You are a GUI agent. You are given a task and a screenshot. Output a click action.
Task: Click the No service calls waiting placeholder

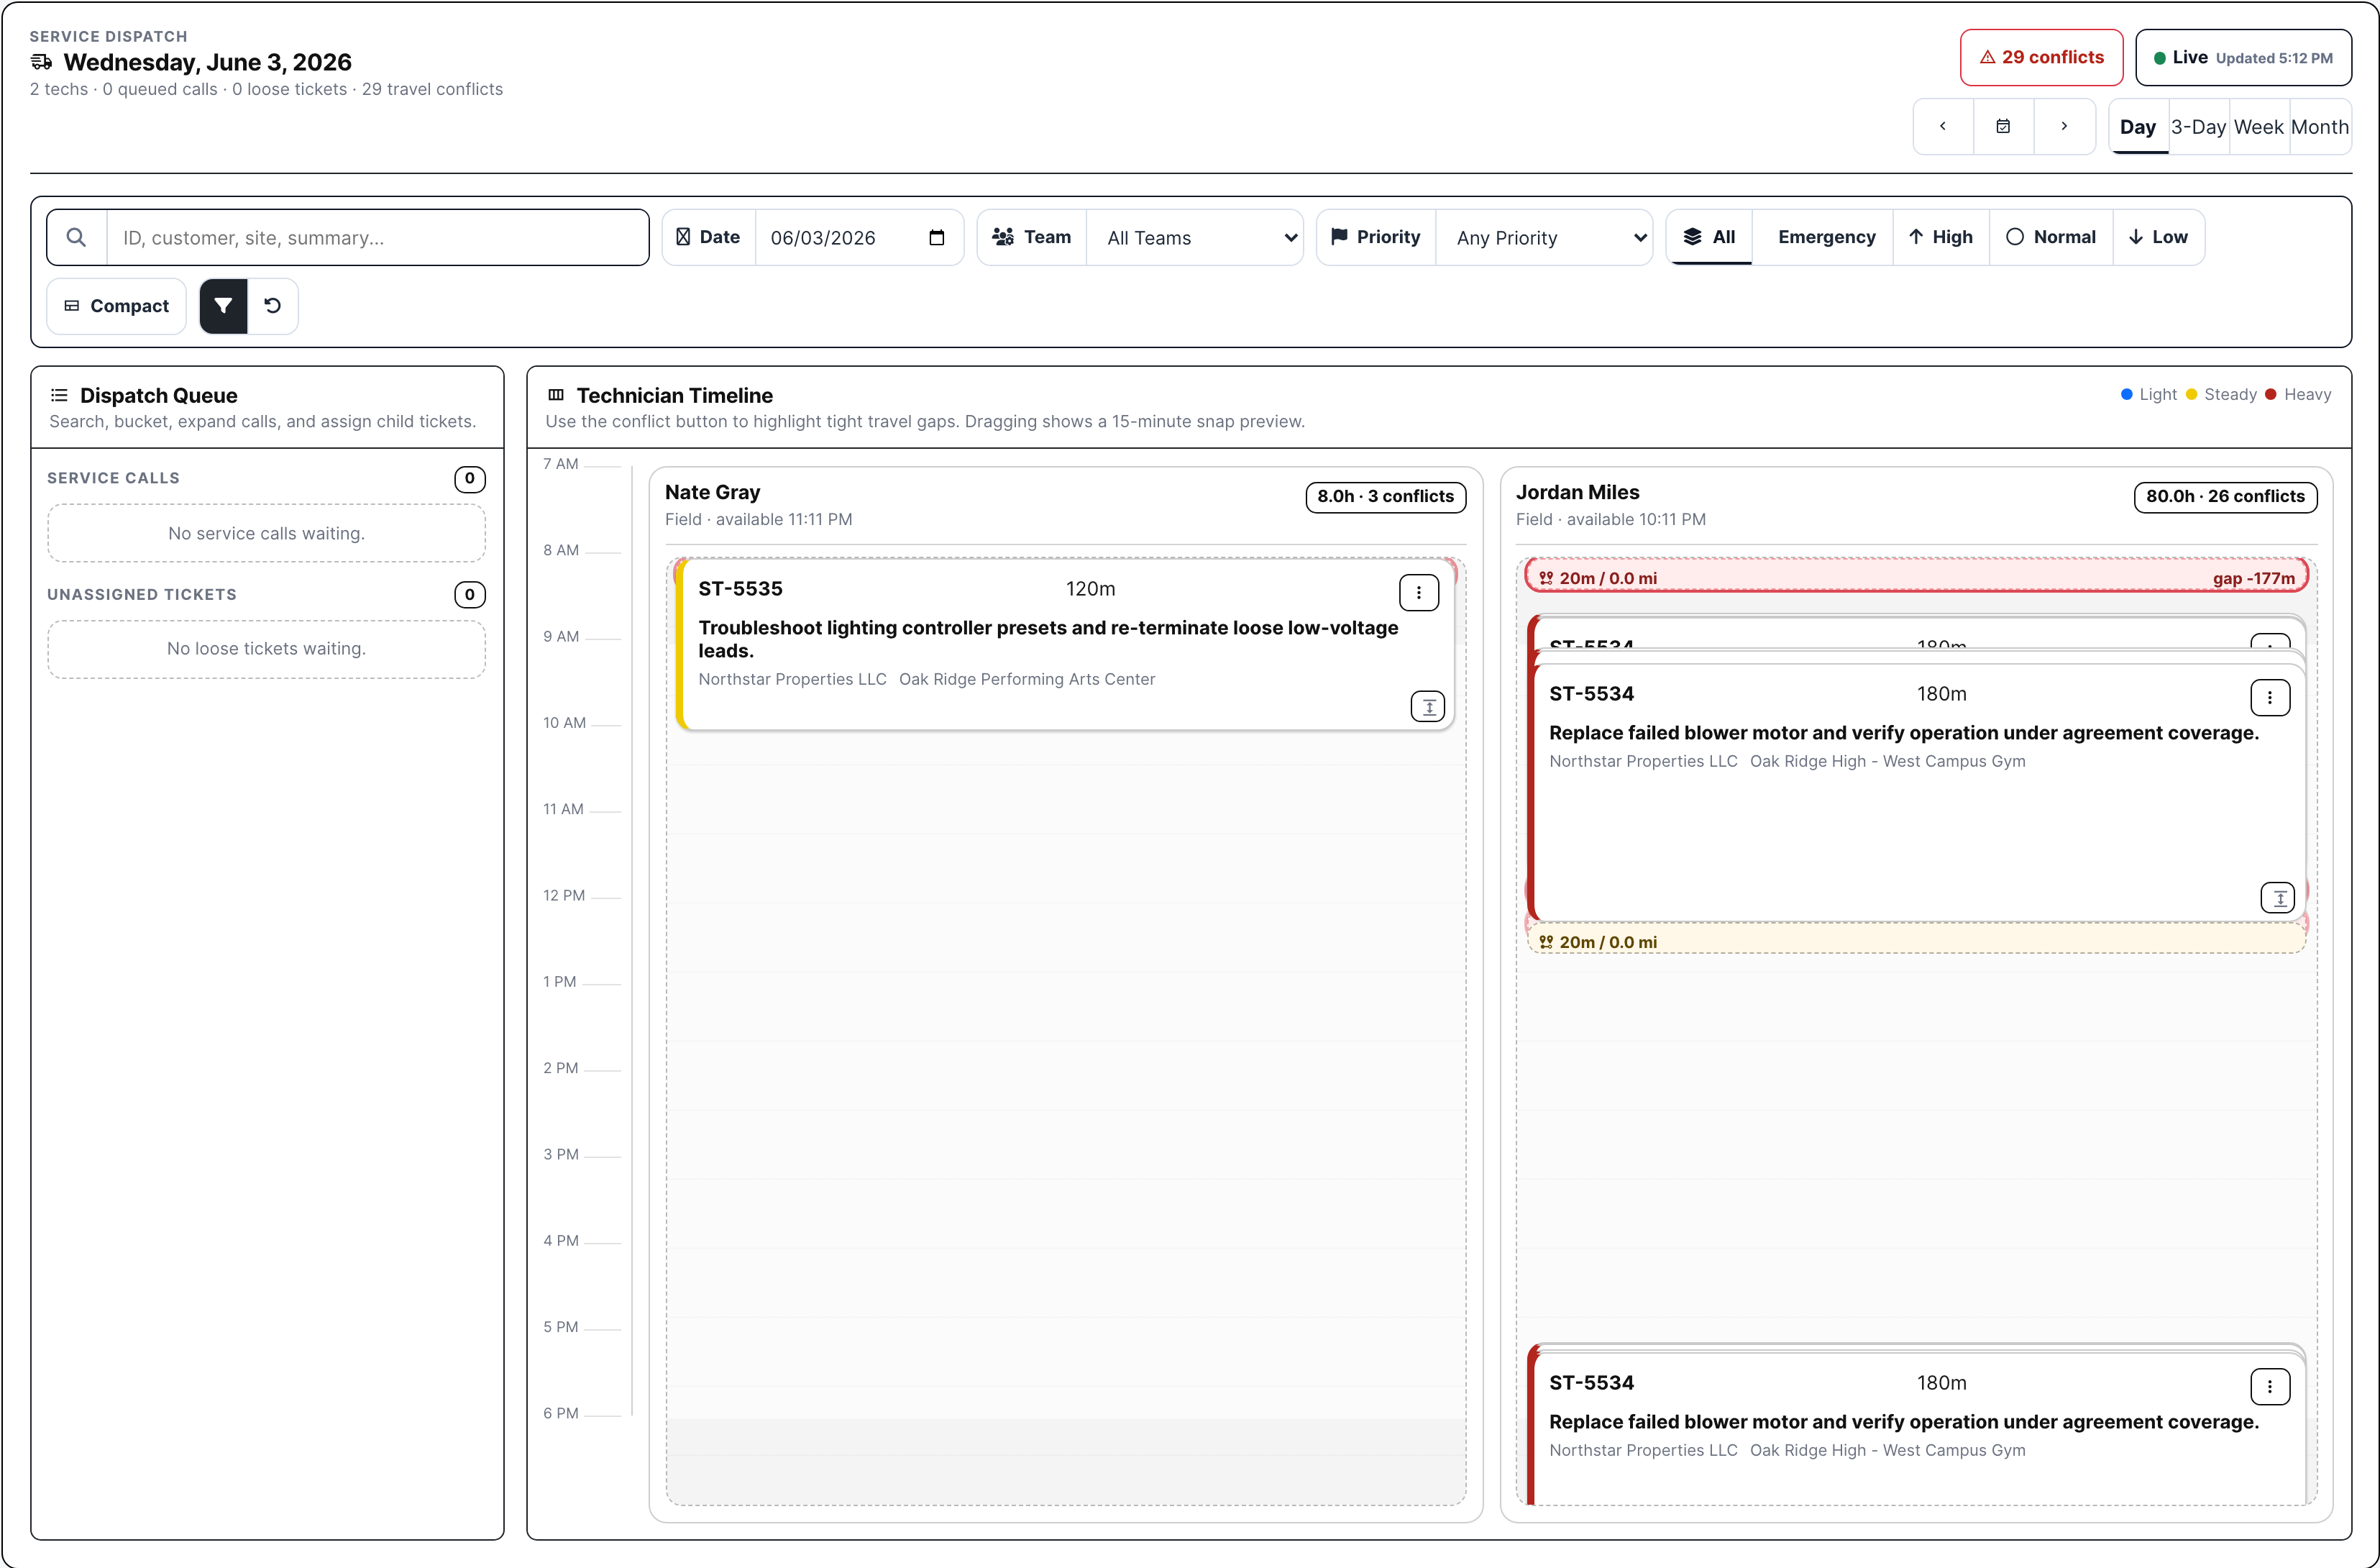[x=266, y=534]
